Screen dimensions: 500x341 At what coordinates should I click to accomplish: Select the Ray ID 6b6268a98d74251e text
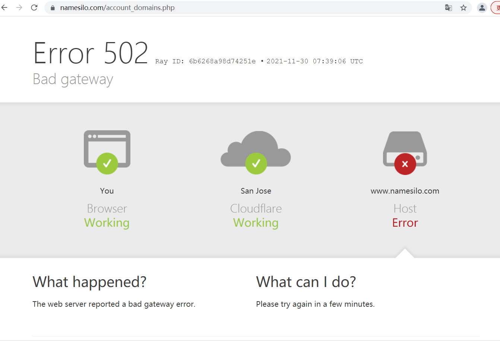pyautogui.click(x=206, y=61)
